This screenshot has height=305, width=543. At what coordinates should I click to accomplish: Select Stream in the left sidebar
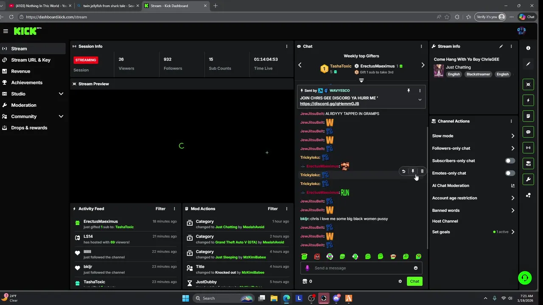(x=33, y=49)
